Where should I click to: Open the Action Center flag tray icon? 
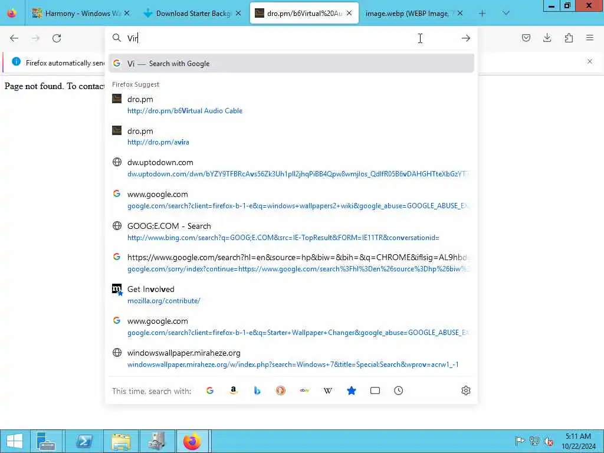[x=520, y=441]
